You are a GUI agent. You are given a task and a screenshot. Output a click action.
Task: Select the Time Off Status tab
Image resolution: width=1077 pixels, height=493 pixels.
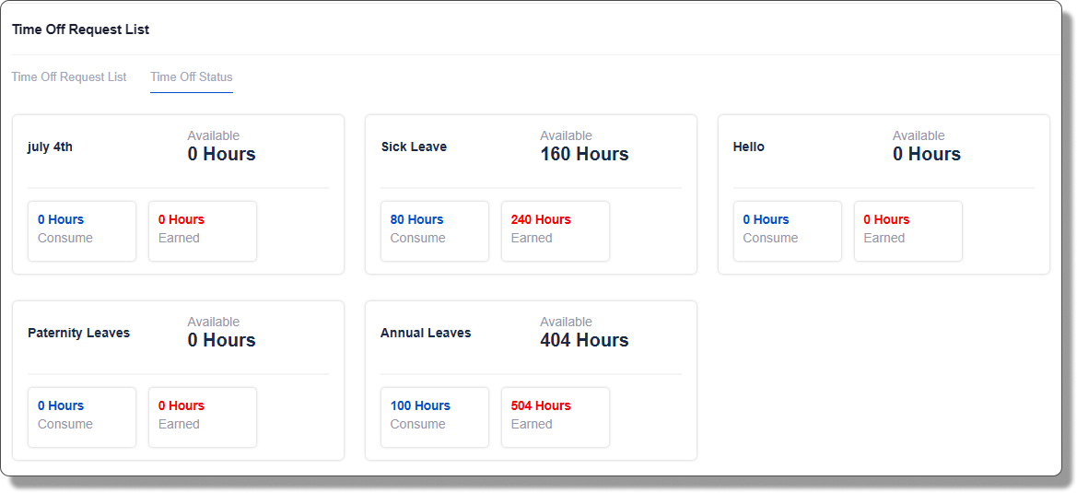point(192,76)
